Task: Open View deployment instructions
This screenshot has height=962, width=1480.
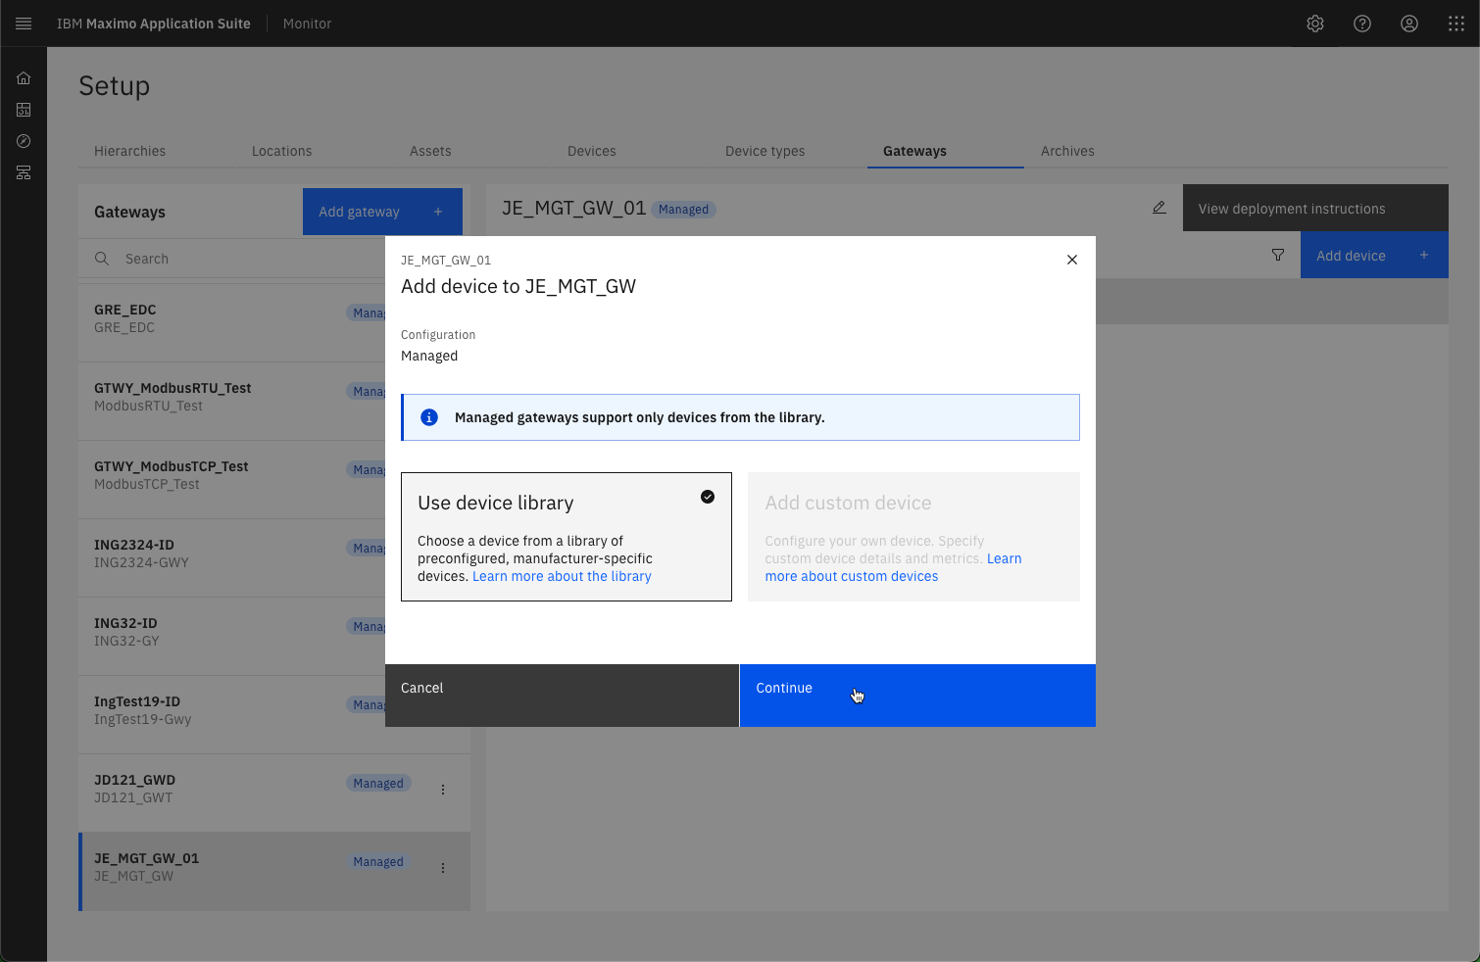Action: [x=1315, y=208]
